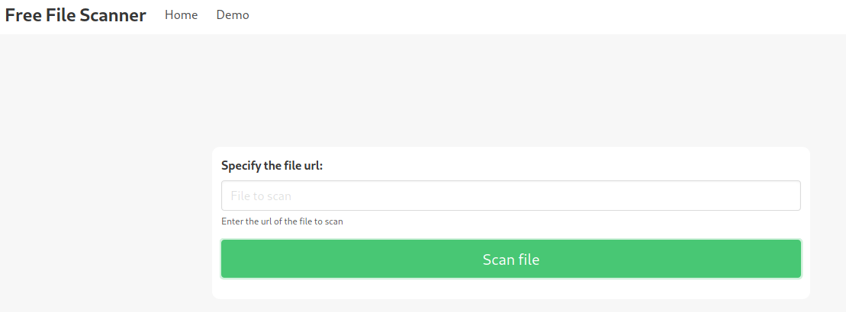Submit the form with Scan file
This screenshot has width=846, height=312.
[510, 259]
